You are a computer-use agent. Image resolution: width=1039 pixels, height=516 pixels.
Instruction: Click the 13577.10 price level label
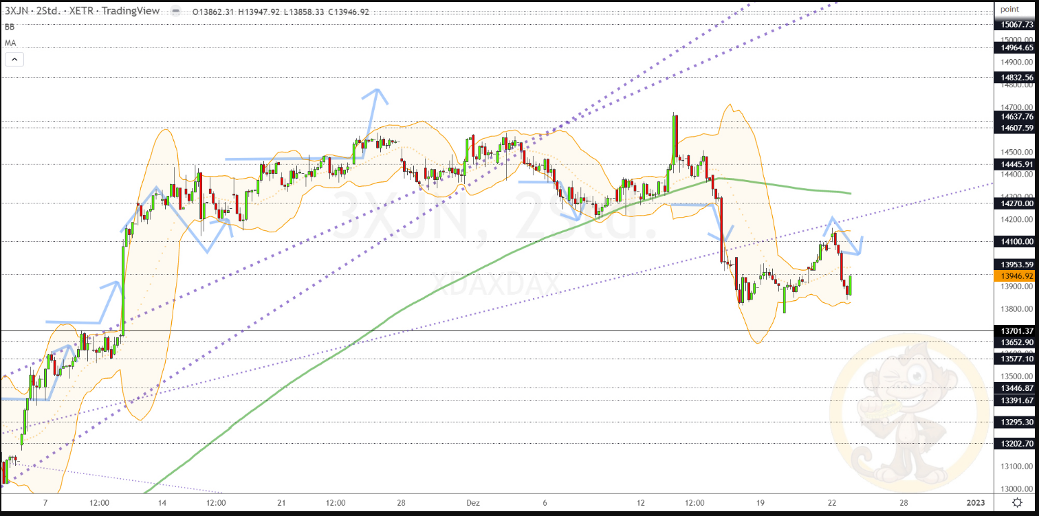[1016, 359]
